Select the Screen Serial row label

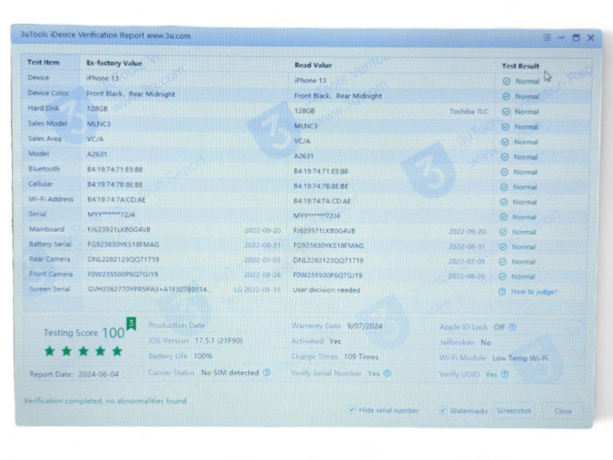point(50,289)
